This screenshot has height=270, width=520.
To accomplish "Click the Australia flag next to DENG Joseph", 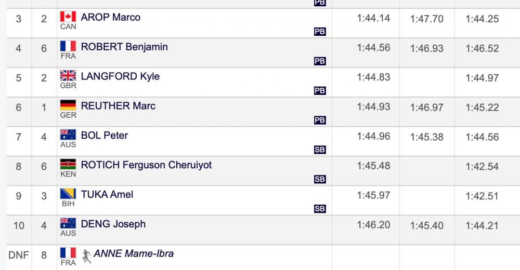I will click(x=68, y=223).
